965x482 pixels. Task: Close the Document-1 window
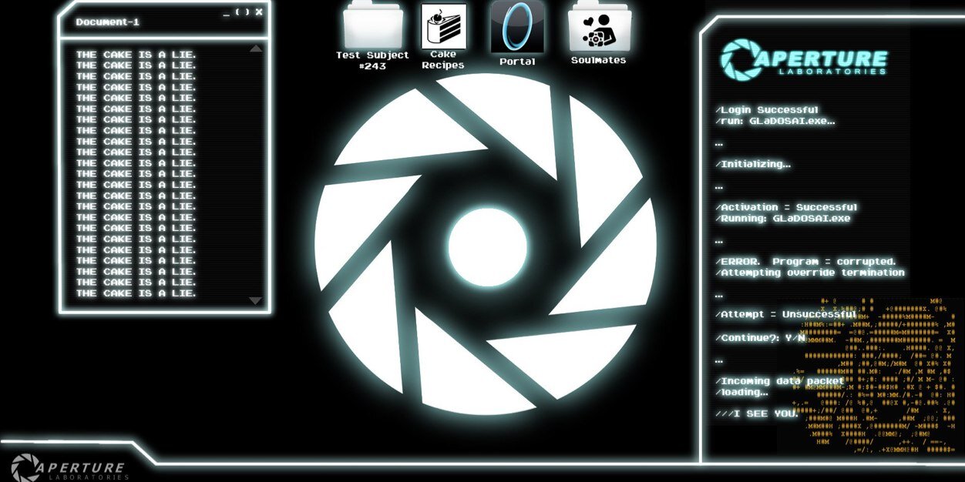(259, 12)
